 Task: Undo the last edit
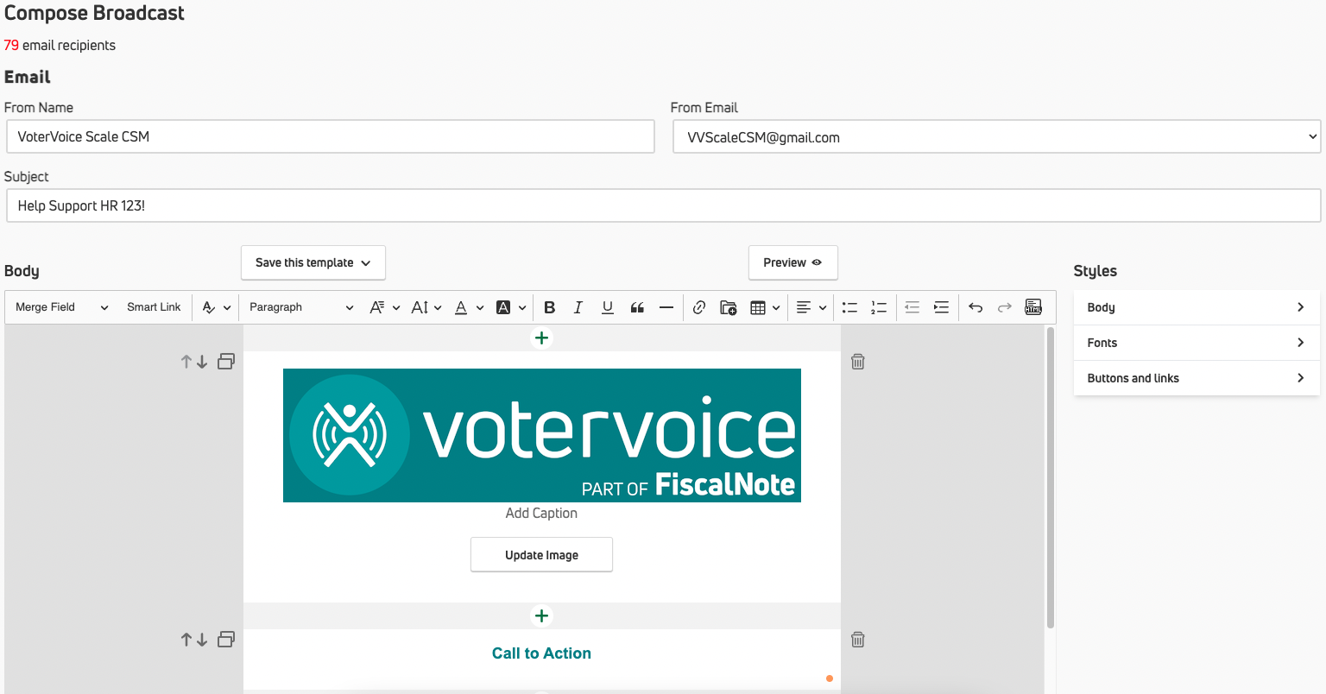[976, 307]
